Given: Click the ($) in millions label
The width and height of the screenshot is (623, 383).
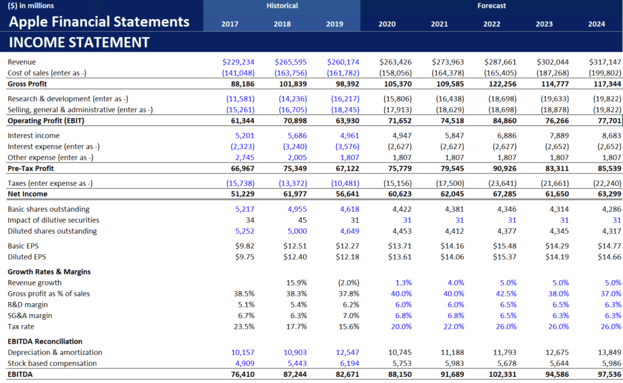Looking at the screenshot, I should tap(31, 6).
